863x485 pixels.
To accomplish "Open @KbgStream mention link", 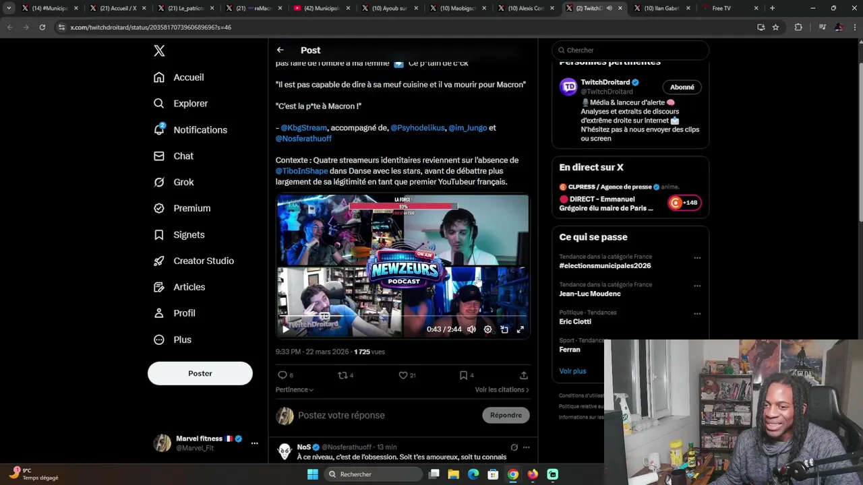I will coord(303,128).
